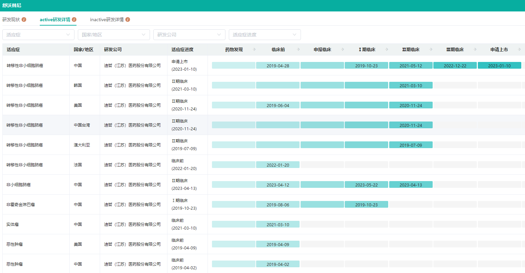Open the 适应症 filter dropdown

tap(38, 35)
